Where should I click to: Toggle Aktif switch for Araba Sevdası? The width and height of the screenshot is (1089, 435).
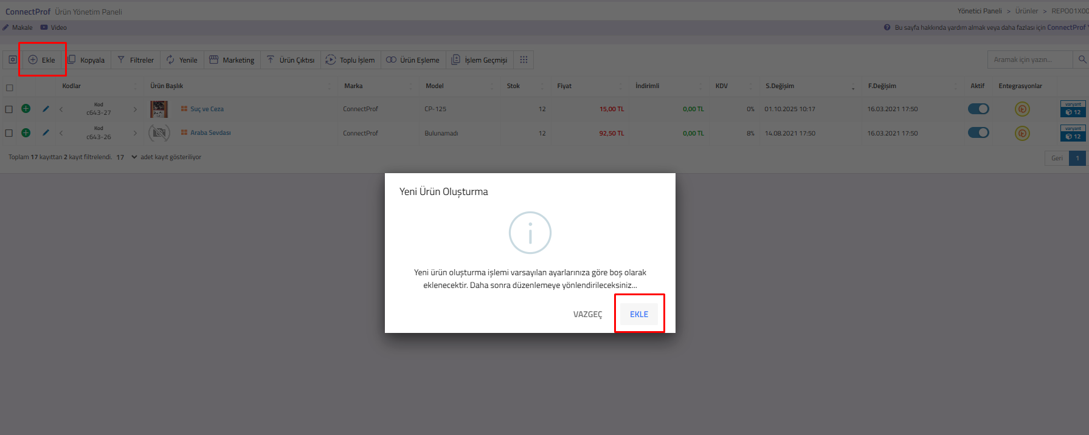click(x=978, y=132)
